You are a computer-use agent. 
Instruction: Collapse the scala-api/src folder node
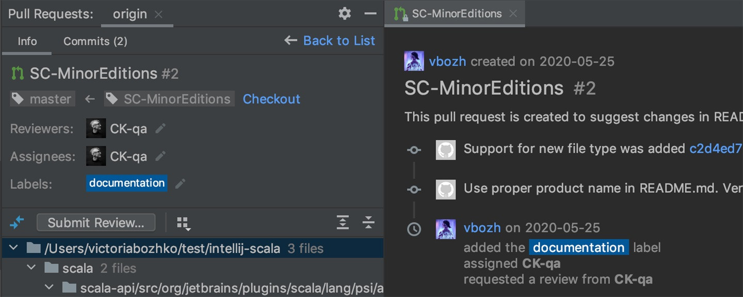click(49, 287)
